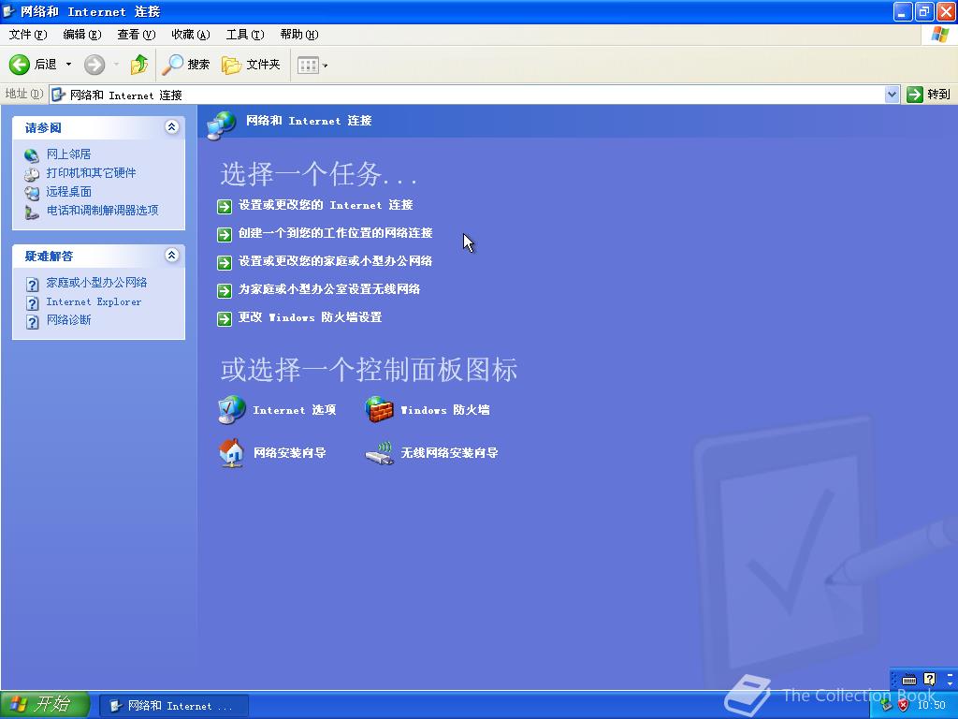Click the taskbar clock showing 10:50
Viewport: 958px width, 719px height.
(931, 706)
